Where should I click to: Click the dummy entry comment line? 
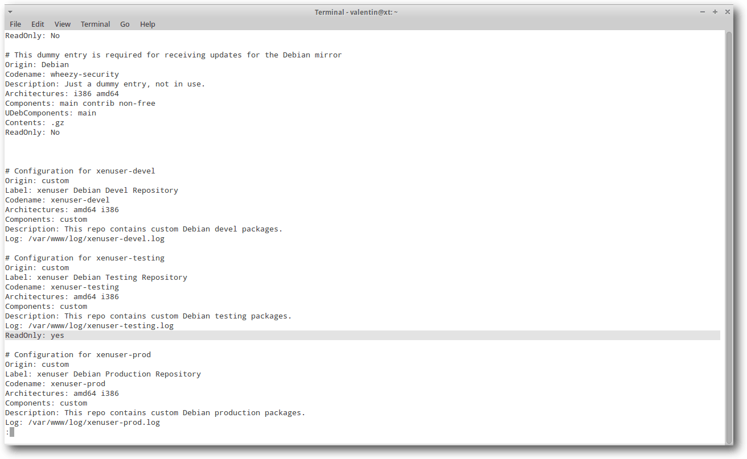click(x=174, y=55)
